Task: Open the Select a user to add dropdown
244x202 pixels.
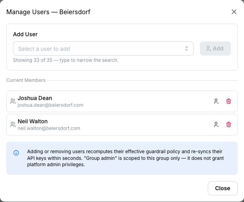Action: coord(103,48)
